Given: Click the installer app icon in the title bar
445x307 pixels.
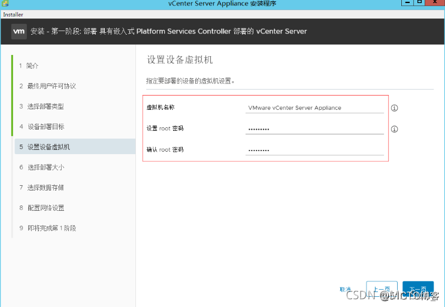Looking at the screenshot, I should [x=5, y=4].
